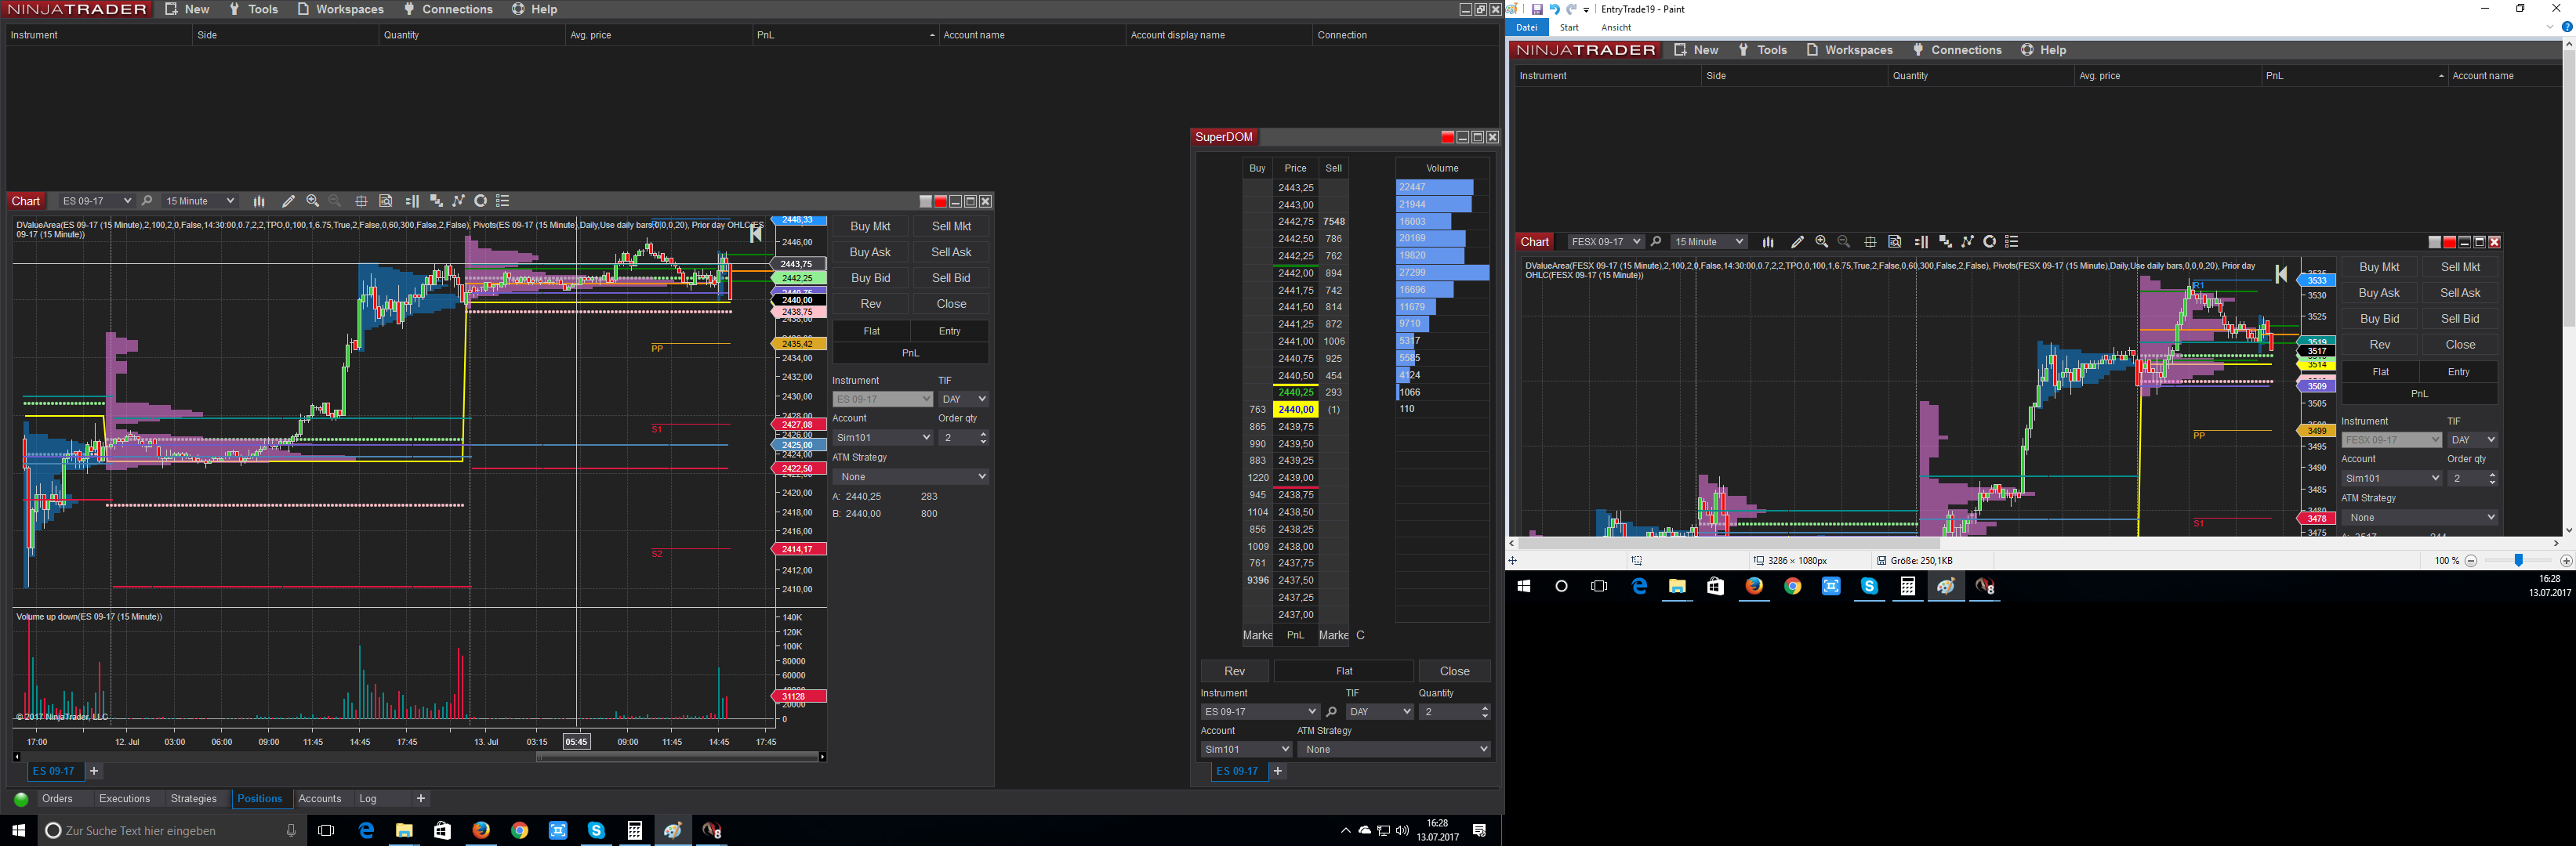This screenshot has height=846, width=2576.
Task: Open Paint help question mark icon
Action: 2566,27
